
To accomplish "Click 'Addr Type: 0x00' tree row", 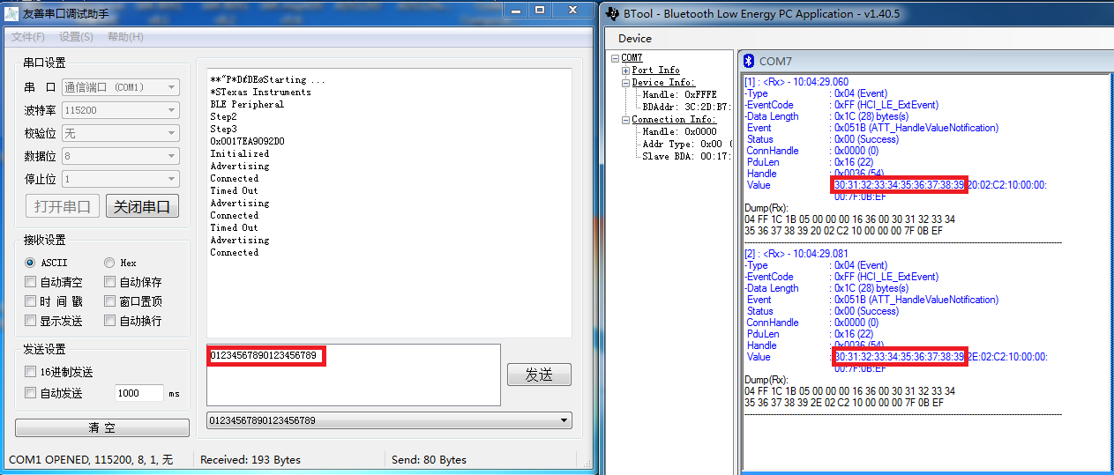I will click(686, 145).
